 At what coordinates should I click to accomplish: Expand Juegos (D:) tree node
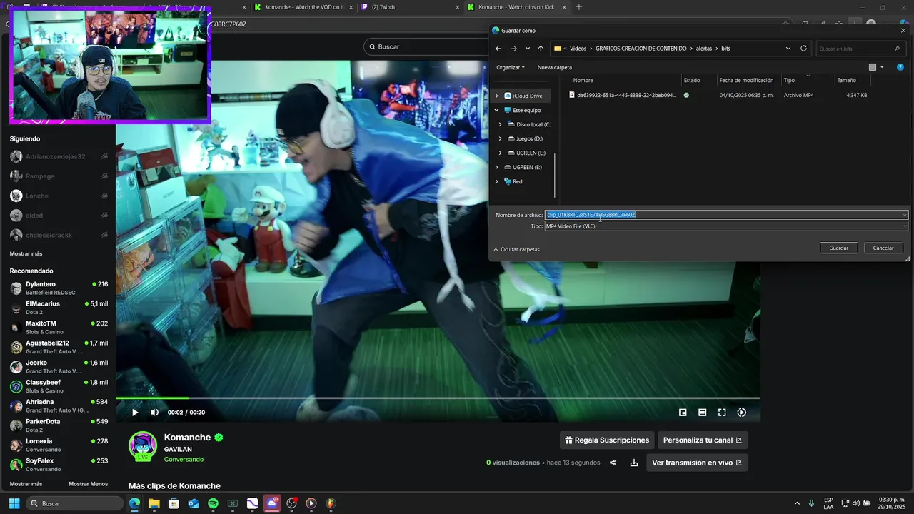pos(501,138)
